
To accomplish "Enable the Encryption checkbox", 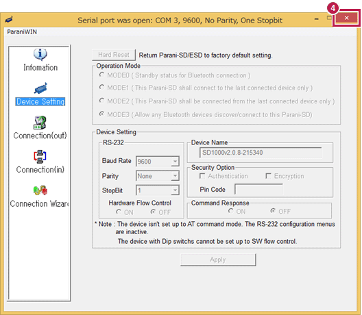I will pyautogui.click(x=268, y=176).
